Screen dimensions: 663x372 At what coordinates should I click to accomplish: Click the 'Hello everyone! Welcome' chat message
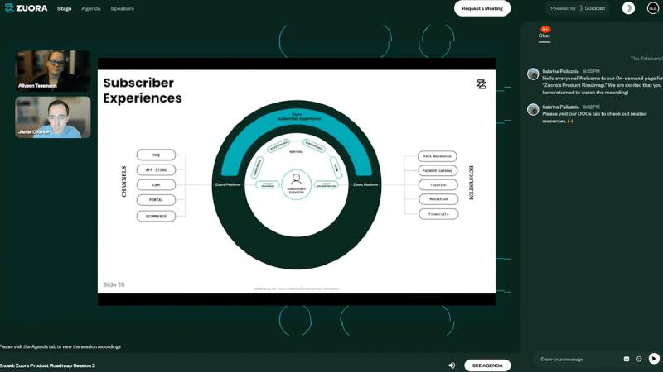click(603, 85)
